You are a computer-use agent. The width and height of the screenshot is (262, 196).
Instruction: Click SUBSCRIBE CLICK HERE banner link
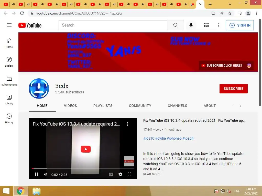point(222,66)
